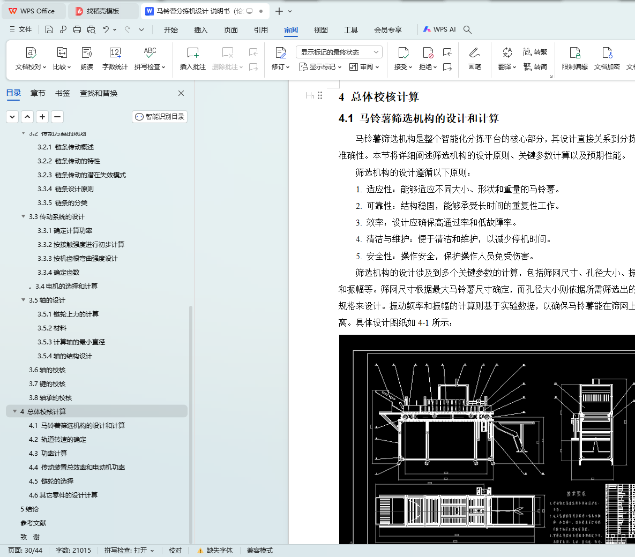Open the document proofreading tool (文档校对)

(31, 59)
